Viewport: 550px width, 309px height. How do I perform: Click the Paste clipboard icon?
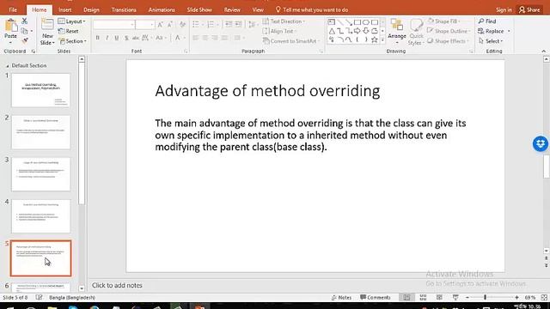coord(11,26)
